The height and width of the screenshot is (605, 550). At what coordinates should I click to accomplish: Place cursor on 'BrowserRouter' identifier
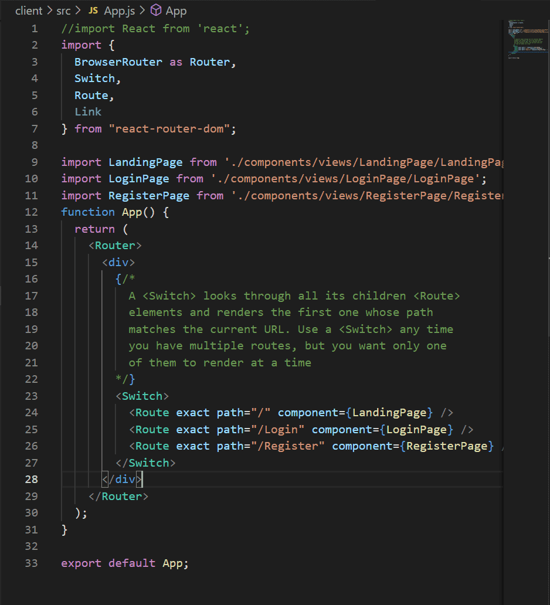[118, 62]
